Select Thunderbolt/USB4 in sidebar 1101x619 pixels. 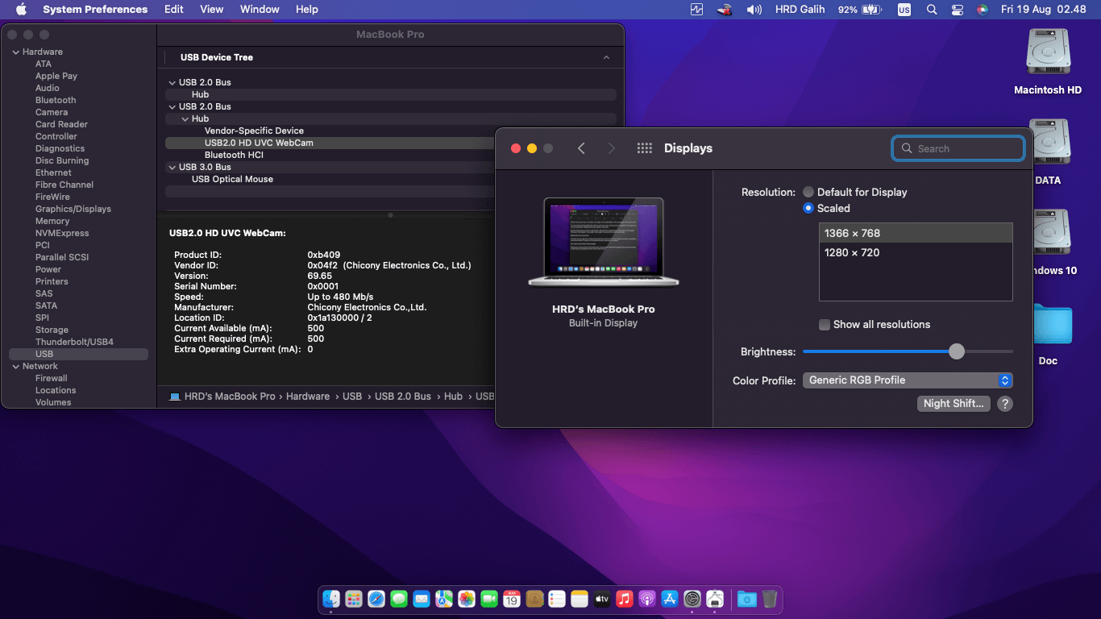[x=74, y=342]
